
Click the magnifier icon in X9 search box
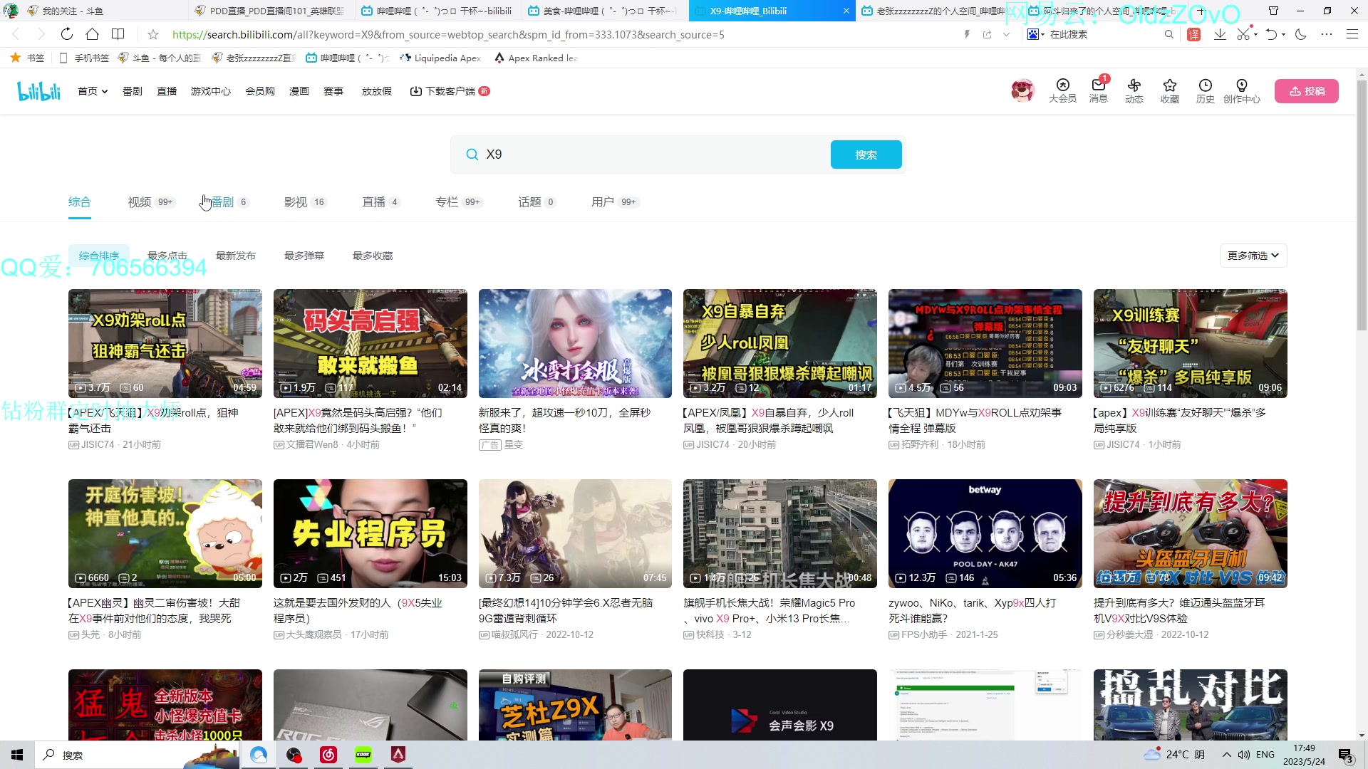coord(472,155)
